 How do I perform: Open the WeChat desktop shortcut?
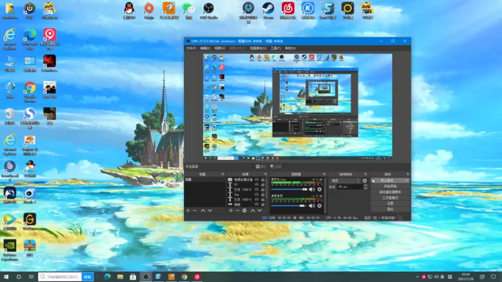pos(189,11)
